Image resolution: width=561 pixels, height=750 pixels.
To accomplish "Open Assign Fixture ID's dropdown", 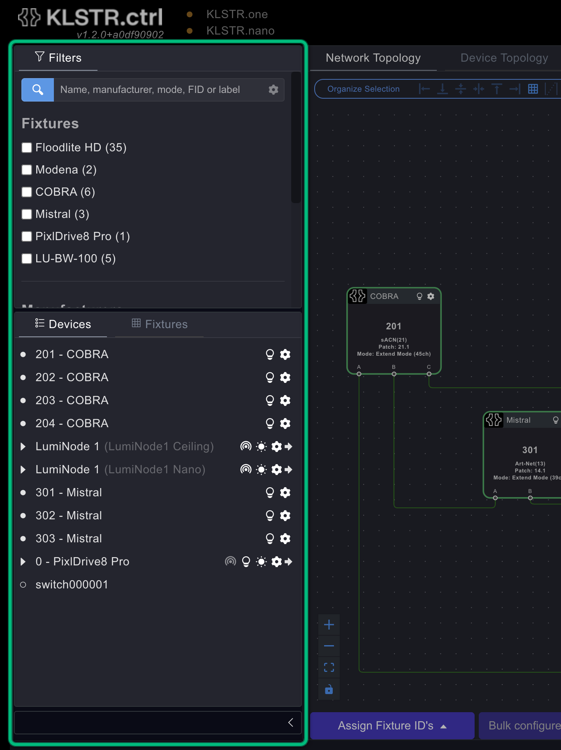I will 392,726.
